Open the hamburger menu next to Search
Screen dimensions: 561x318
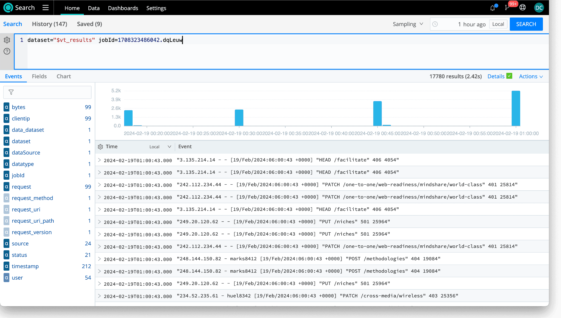(45, 8)
